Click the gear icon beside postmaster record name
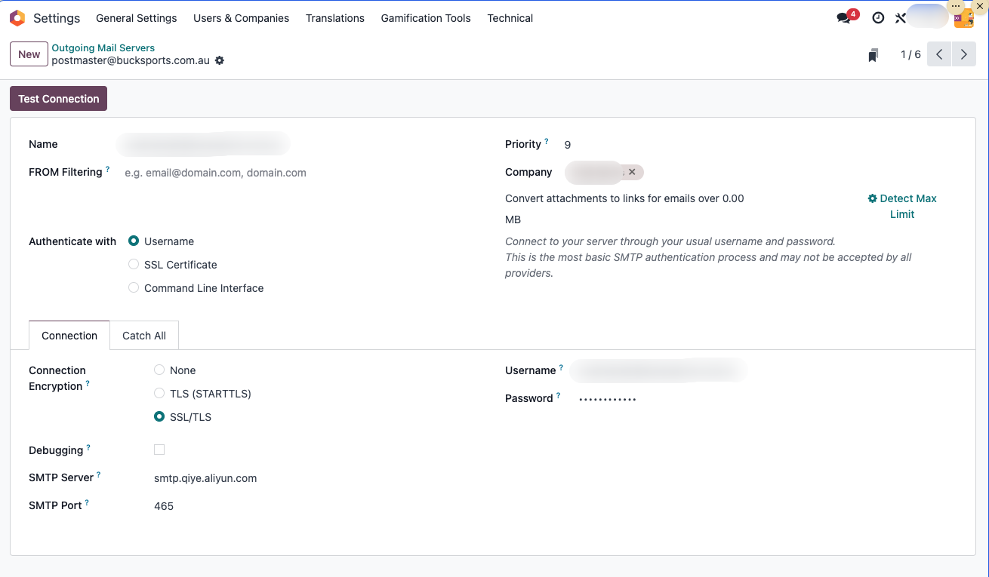 click(220, 60)
